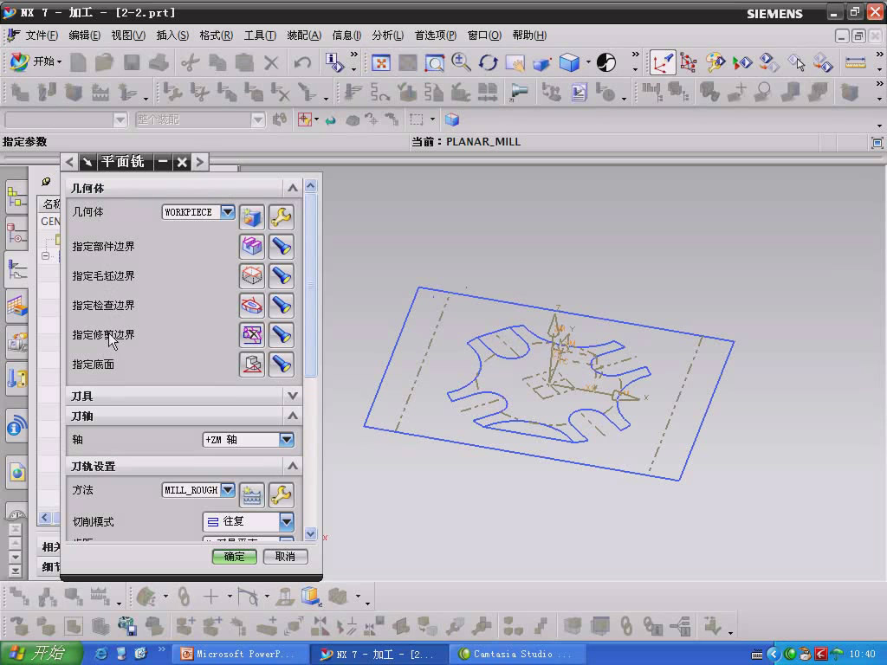887x665 pixels.
Task: Display part boundary with 指定部件边界 flashlight
Action: [282, 247]
